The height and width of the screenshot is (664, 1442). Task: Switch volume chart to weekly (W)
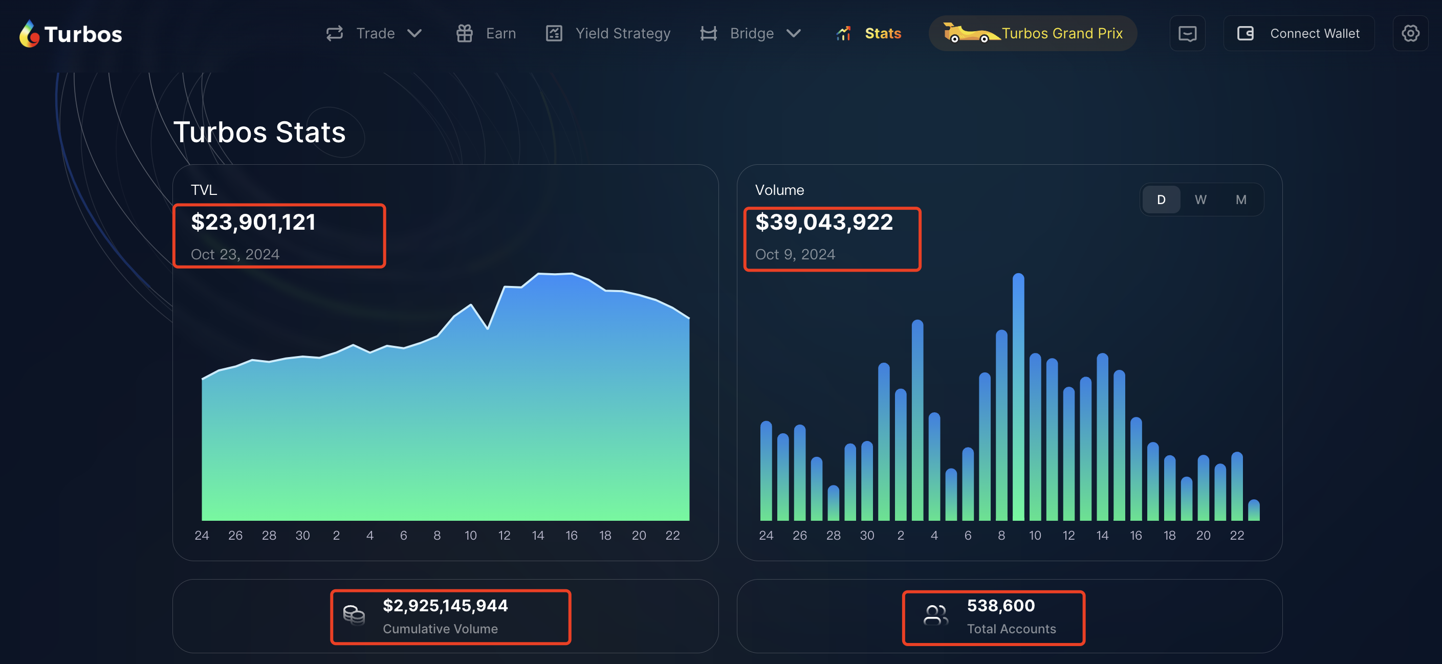(x=1200, y=200)
